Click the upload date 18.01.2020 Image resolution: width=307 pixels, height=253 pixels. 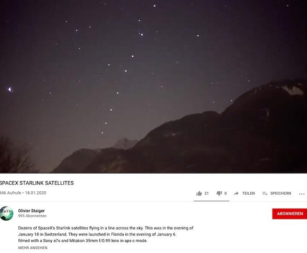click(x=35, y=193)
